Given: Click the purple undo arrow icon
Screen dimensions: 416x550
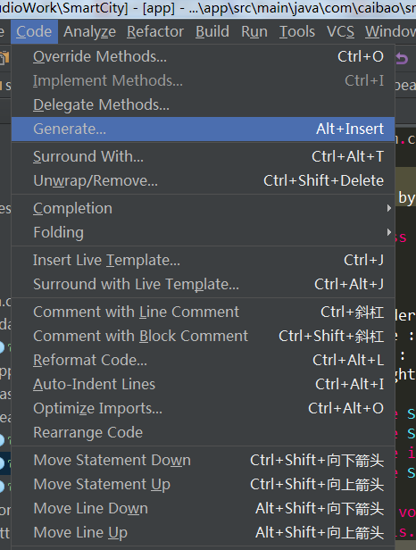Looking at the screenshot, I should point(402,58).
